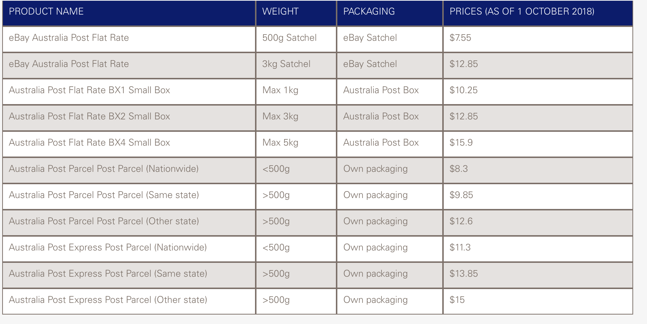Click the WEIGHT column header
The width and height of the screenshot is (647, 324).
(x=280, y=12)
